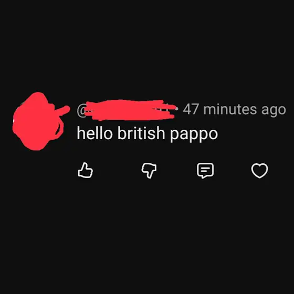The image size is (294, 294).
Task: Click the word "pappo" in the comment
Action: point(194,134)
